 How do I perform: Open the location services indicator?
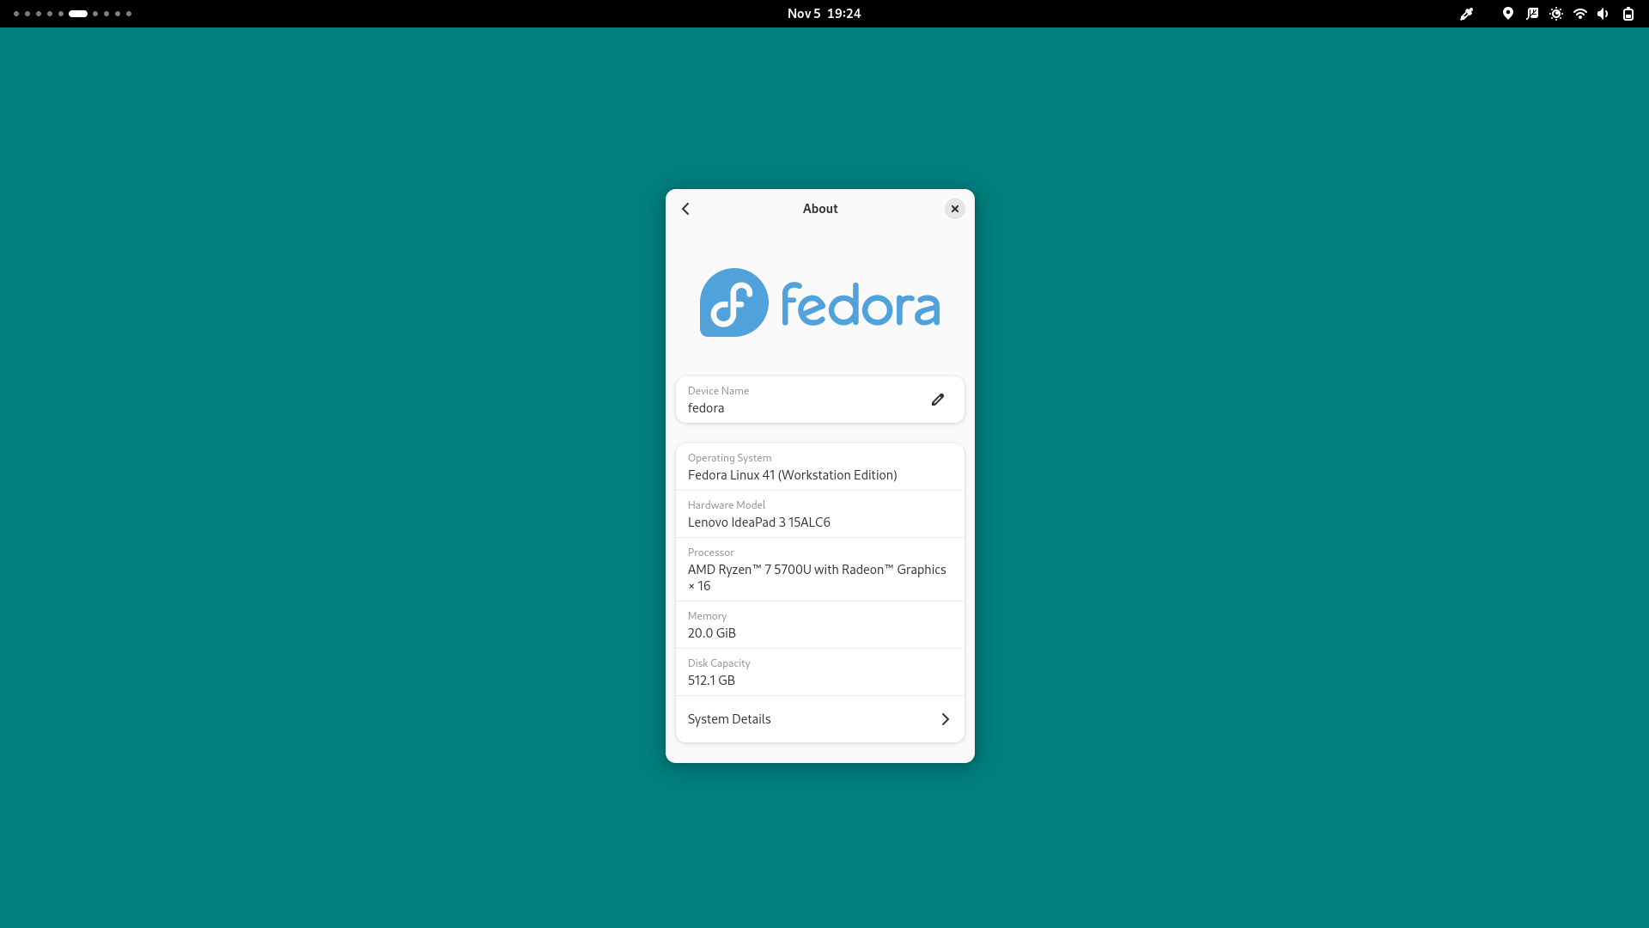coord(1508,14)
